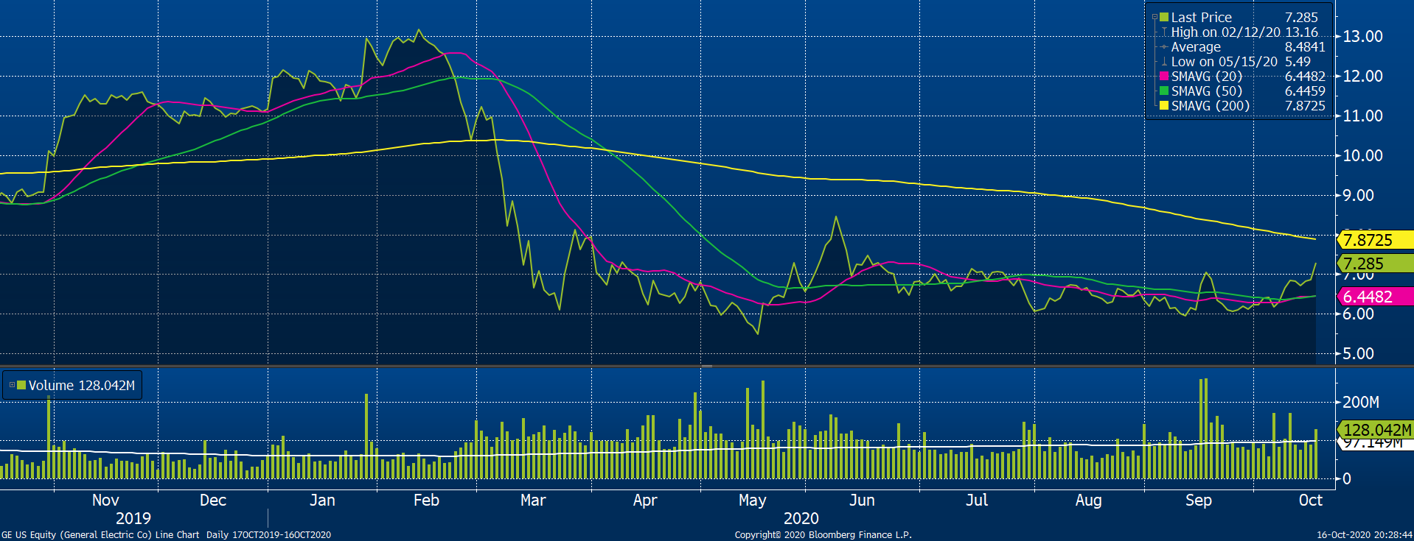This screenshot has height=541, width=1414.
Task: Click the Mar label on time axis
Action: [533, 501]
